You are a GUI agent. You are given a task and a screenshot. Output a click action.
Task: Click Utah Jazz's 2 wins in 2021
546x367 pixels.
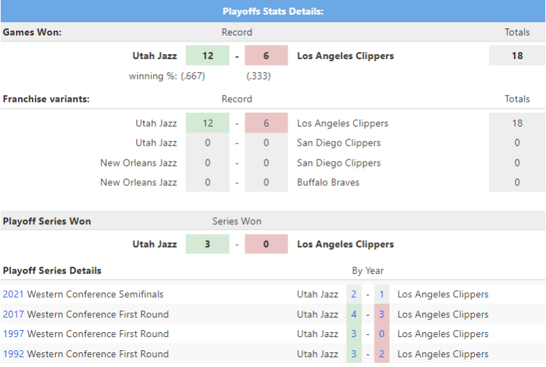click(354, 295)
